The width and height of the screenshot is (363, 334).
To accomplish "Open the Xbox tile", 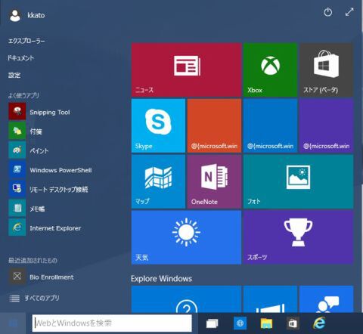I will tap(270, 70).
